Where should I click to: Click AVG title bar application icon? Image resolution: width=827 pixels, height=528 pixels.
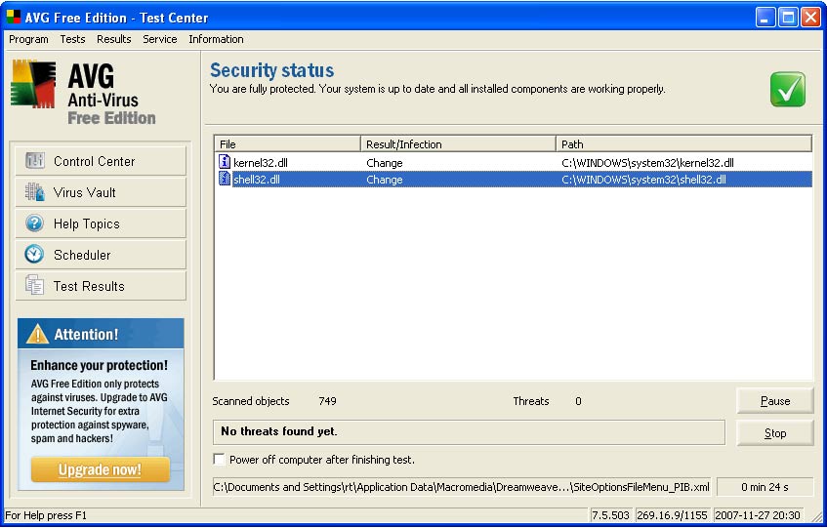pyautogui.click(x=14, y=18)
